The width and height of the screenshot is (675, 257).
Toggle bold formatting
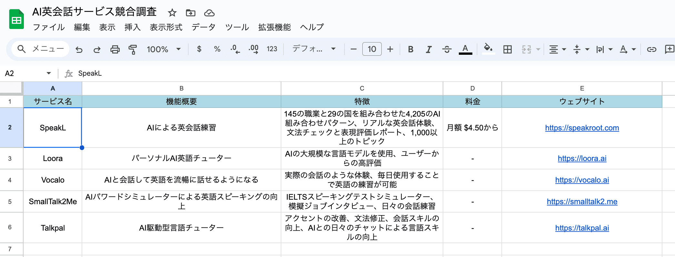click(x=410, y=49)
